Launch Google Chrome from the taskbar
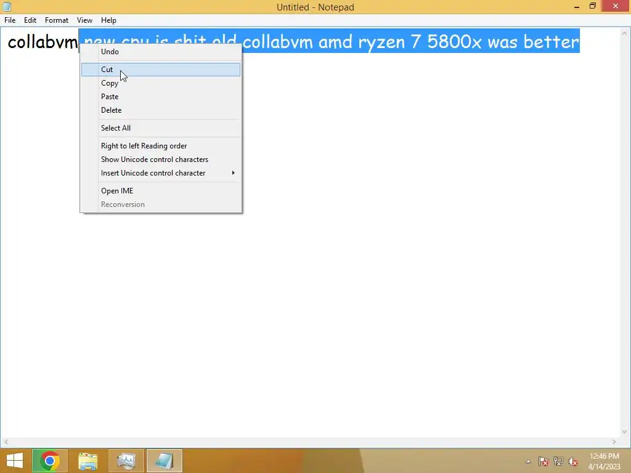The width and height of the screenshot is (631, 473). pyautogui.click(x=50, y=461)
